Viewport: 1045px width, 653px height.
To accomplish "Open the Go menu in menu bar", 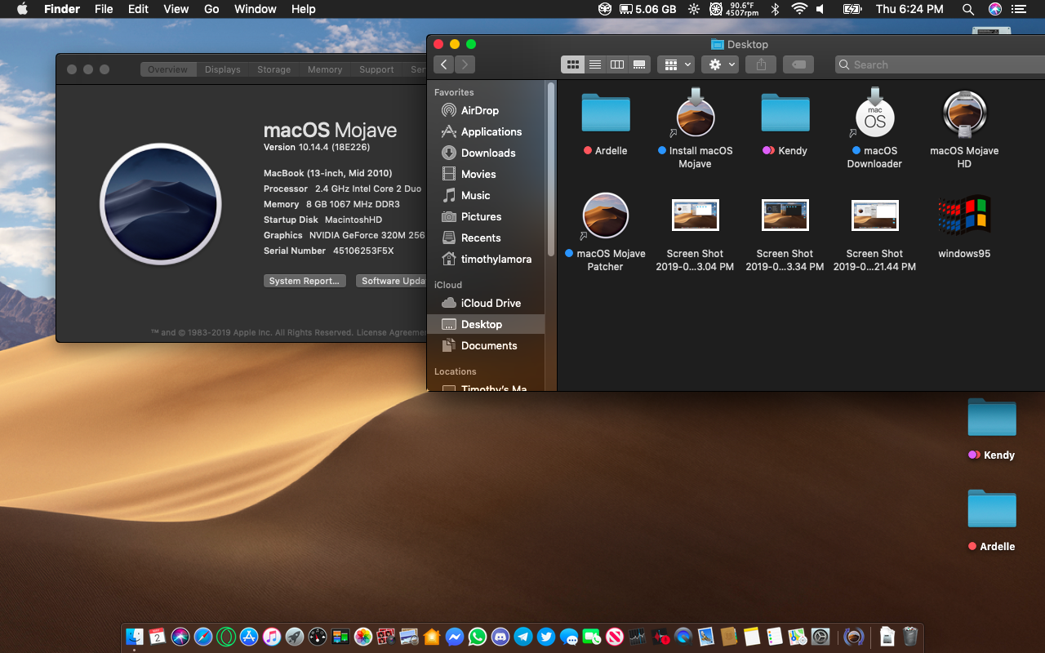I will point(211,9).
